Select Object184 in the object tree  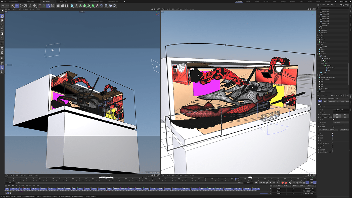[332, 68]
